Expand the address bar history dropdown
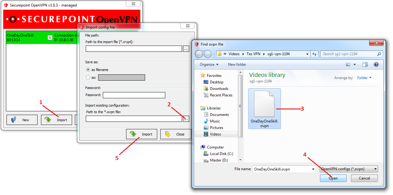This screenshot has height=195, width=393. [307, 54]
